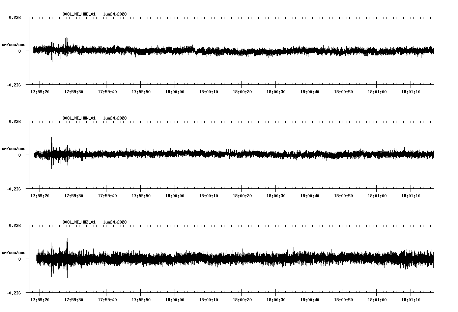Select the 0001_NC_HNN_01 channel title
The image size is (458, 312).
(x=79, y=118)
